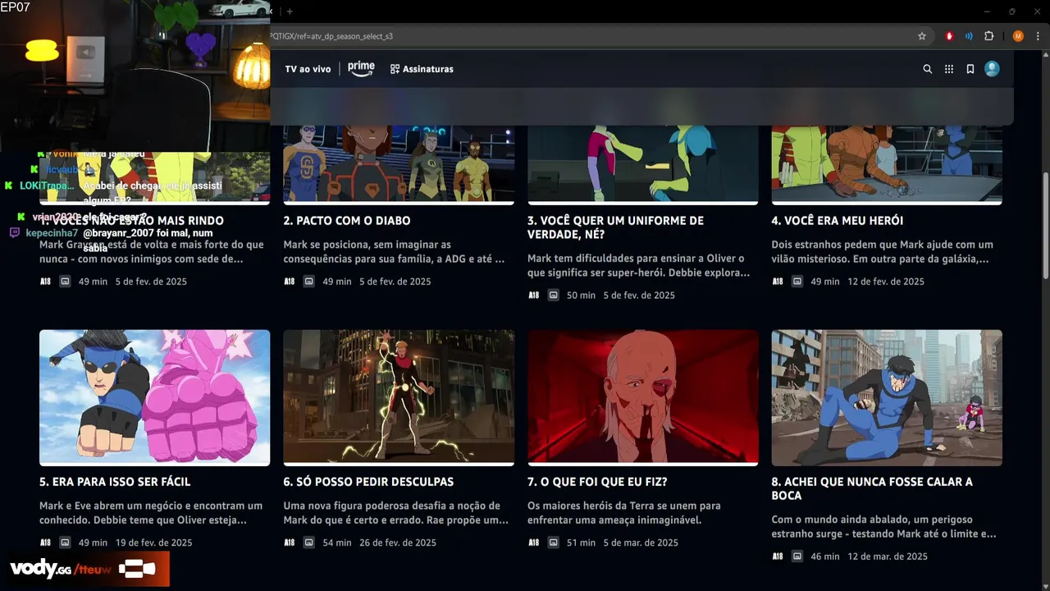Screen dimensions: 1050x591
Task: Click the A18 rating icon for episode 4
Action: [778, 282]
